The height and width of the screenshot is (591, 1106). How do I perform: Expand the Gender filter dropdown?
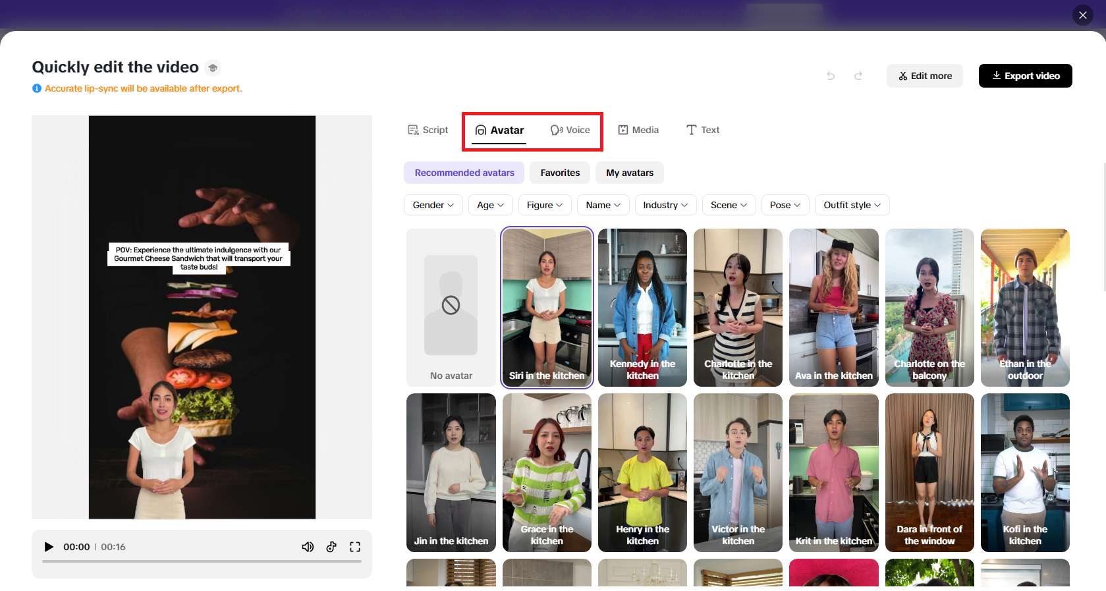pos(433,205)
